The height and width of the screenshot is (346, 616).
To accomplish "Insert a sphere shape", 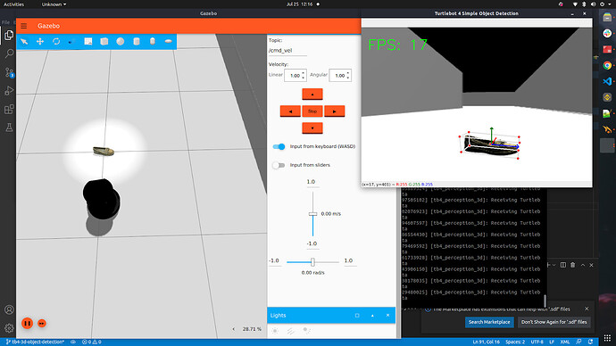I will [x=121, y=42].
